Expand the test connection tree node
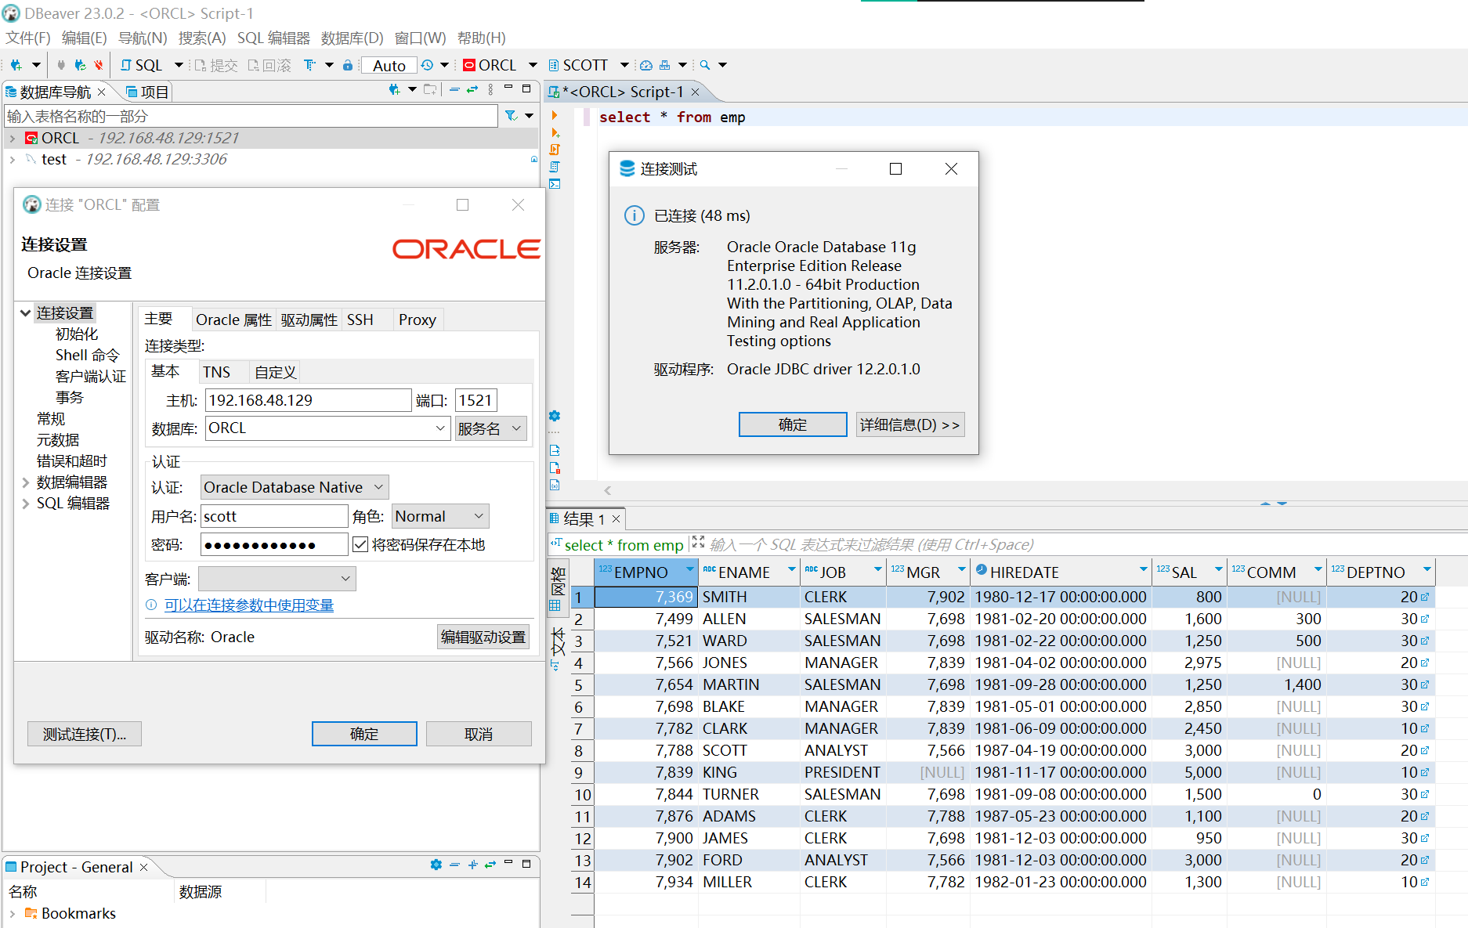1468x928 pixels. click(13, 159)
